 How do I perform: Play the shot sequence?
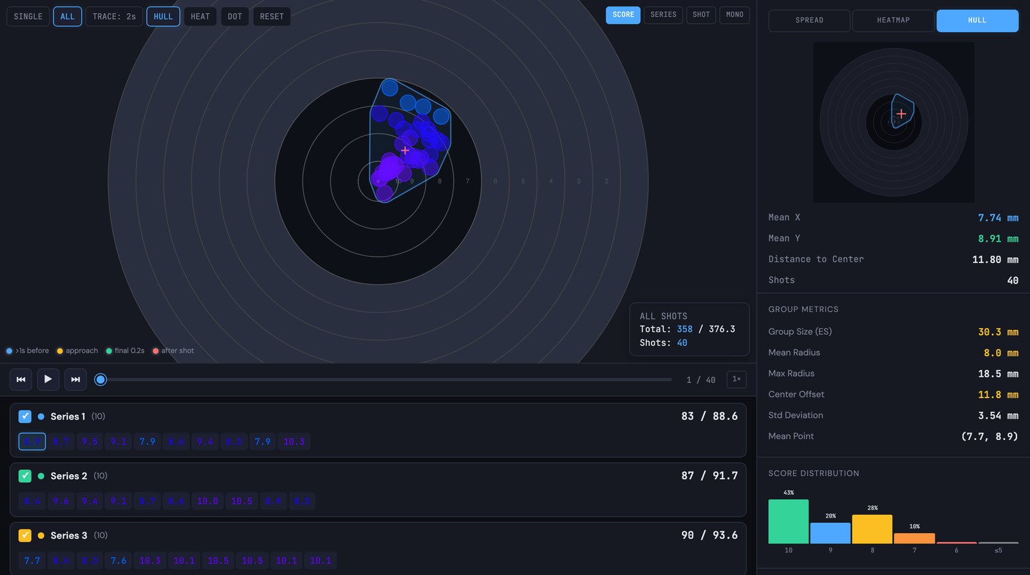[x=48, y=379]
